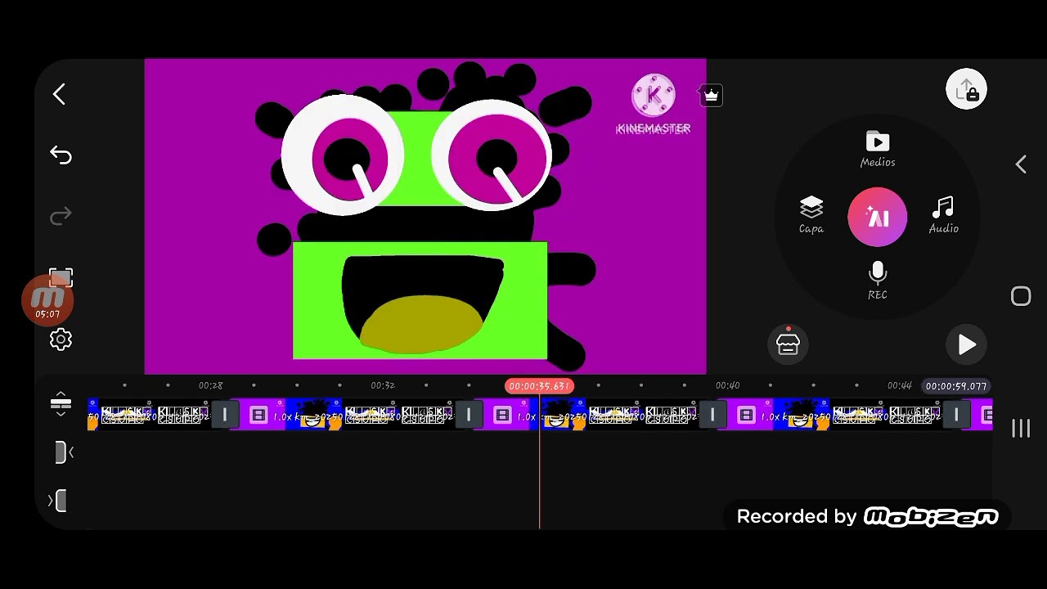Tap the KineMaster watermark logo
Image resolution: width=1047 pixels, height=589 pixels.
(x=654, y=104)
